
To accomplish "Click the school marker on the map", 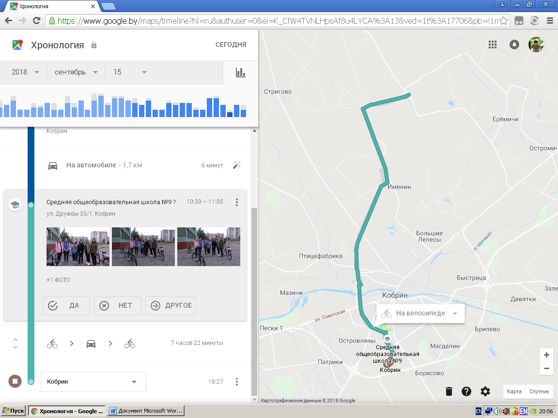I will 387,338.
